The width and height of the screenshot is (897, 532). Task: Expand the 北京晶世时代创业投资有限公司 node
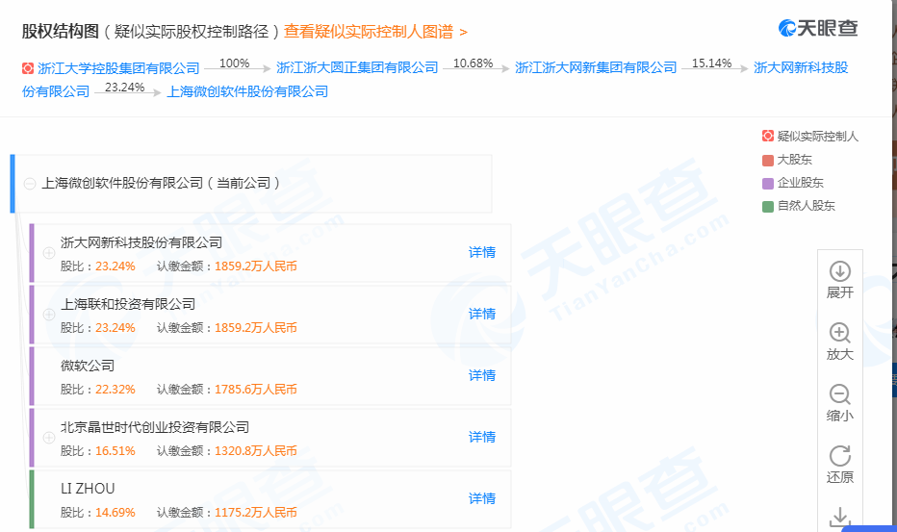49,438
